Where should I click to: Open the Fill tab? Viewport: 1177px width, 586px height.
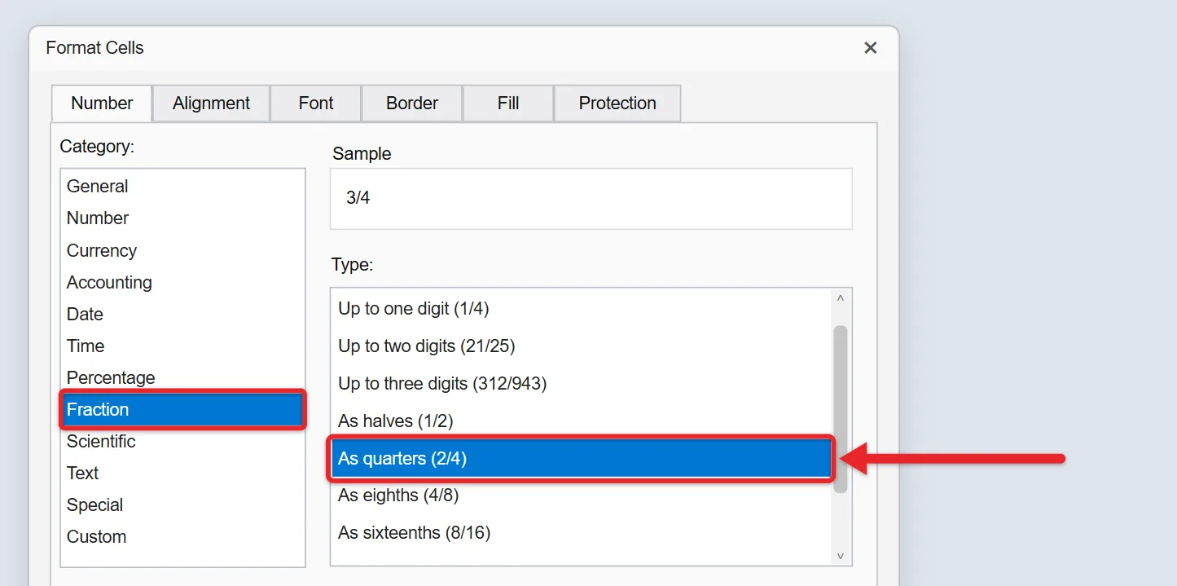pos(507,104)
